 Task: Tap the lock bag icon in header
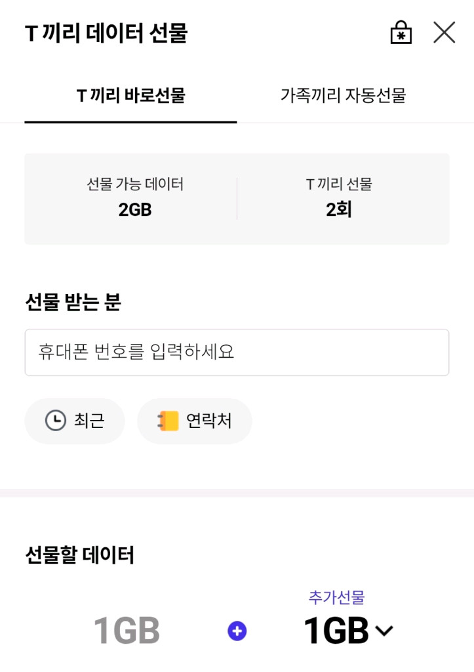point(401,33)
